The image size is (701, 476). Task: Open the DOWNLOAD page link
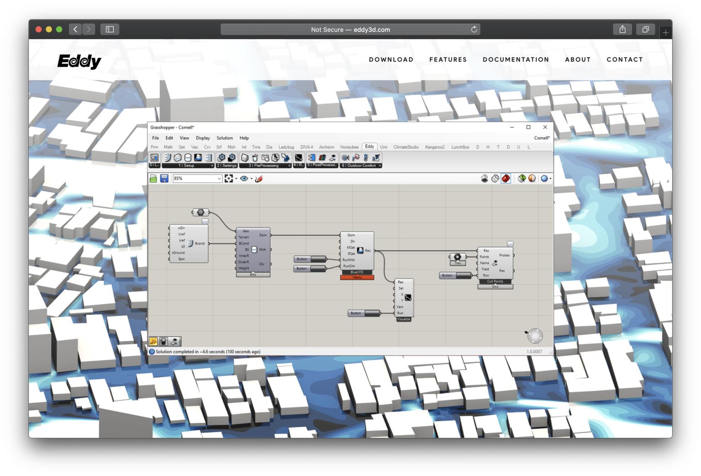[x=391, y=59]
